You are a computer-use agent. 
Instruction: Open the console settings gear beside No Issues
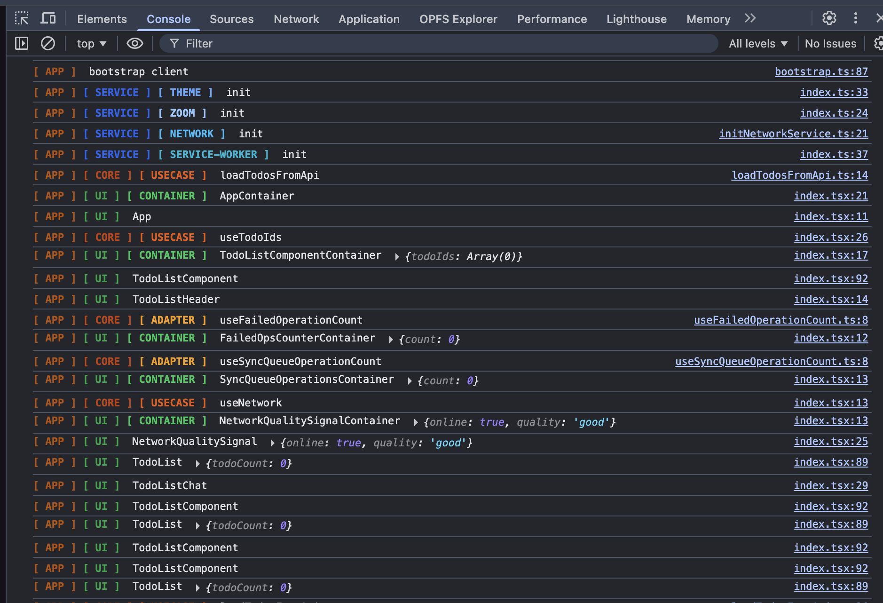[x=878, y=43]
